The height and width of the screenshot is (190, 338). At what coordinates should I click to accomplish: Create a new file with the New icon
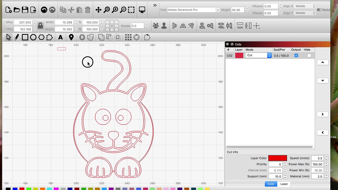(x=8, y=10)
